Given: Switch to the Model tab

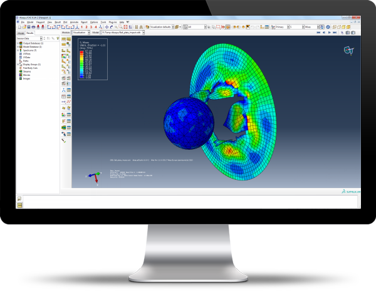Looking at the screenshot, I should (20, 32).
